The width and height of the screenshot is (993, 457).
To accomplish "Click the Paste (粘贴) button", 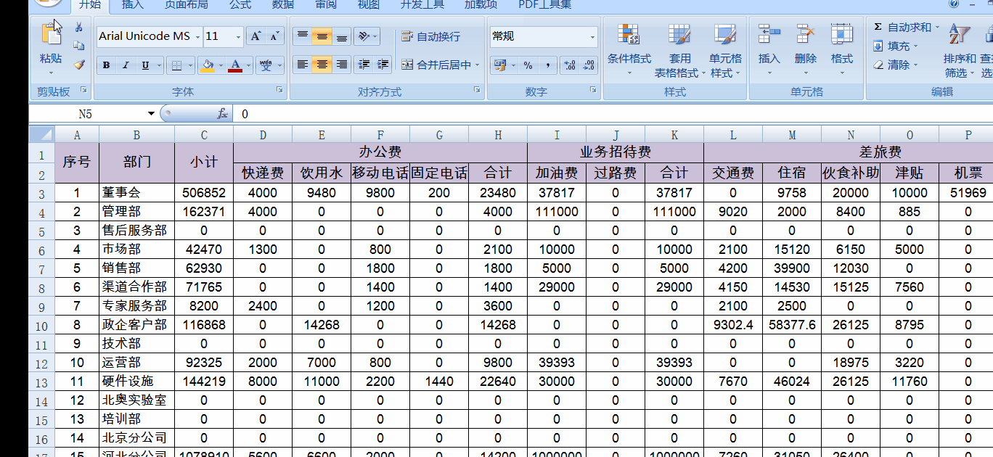I will pyautogui.click(x=50, y=44).
